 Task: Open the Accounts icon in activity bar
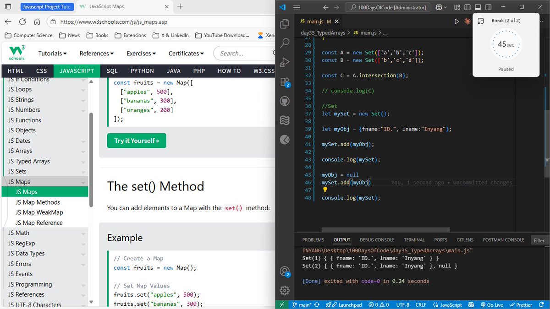point(285,271)
